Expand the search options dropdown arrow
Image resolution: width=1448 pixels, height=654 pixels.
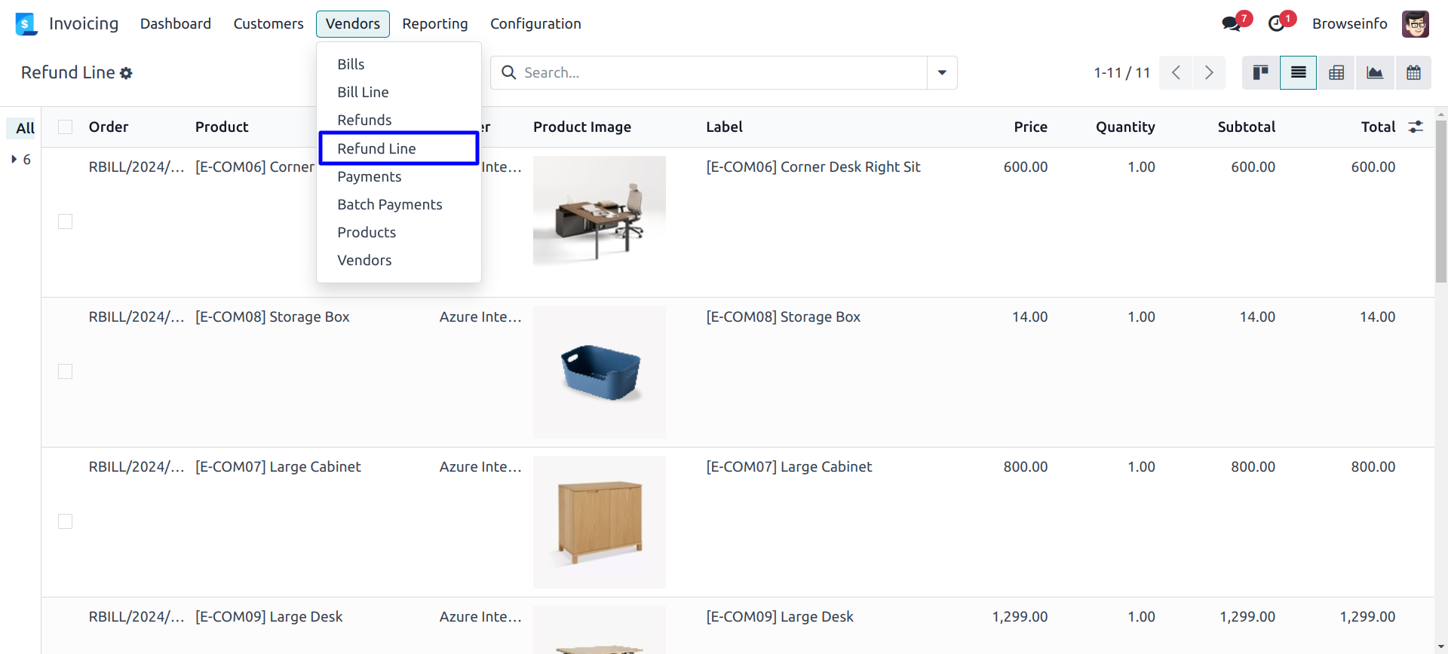[x=942, y=73]
